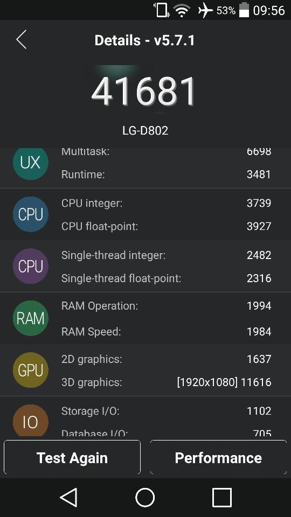Tap the Android home circle button
Viewport: 291px width, 517px height.
(x=145, y=497)
